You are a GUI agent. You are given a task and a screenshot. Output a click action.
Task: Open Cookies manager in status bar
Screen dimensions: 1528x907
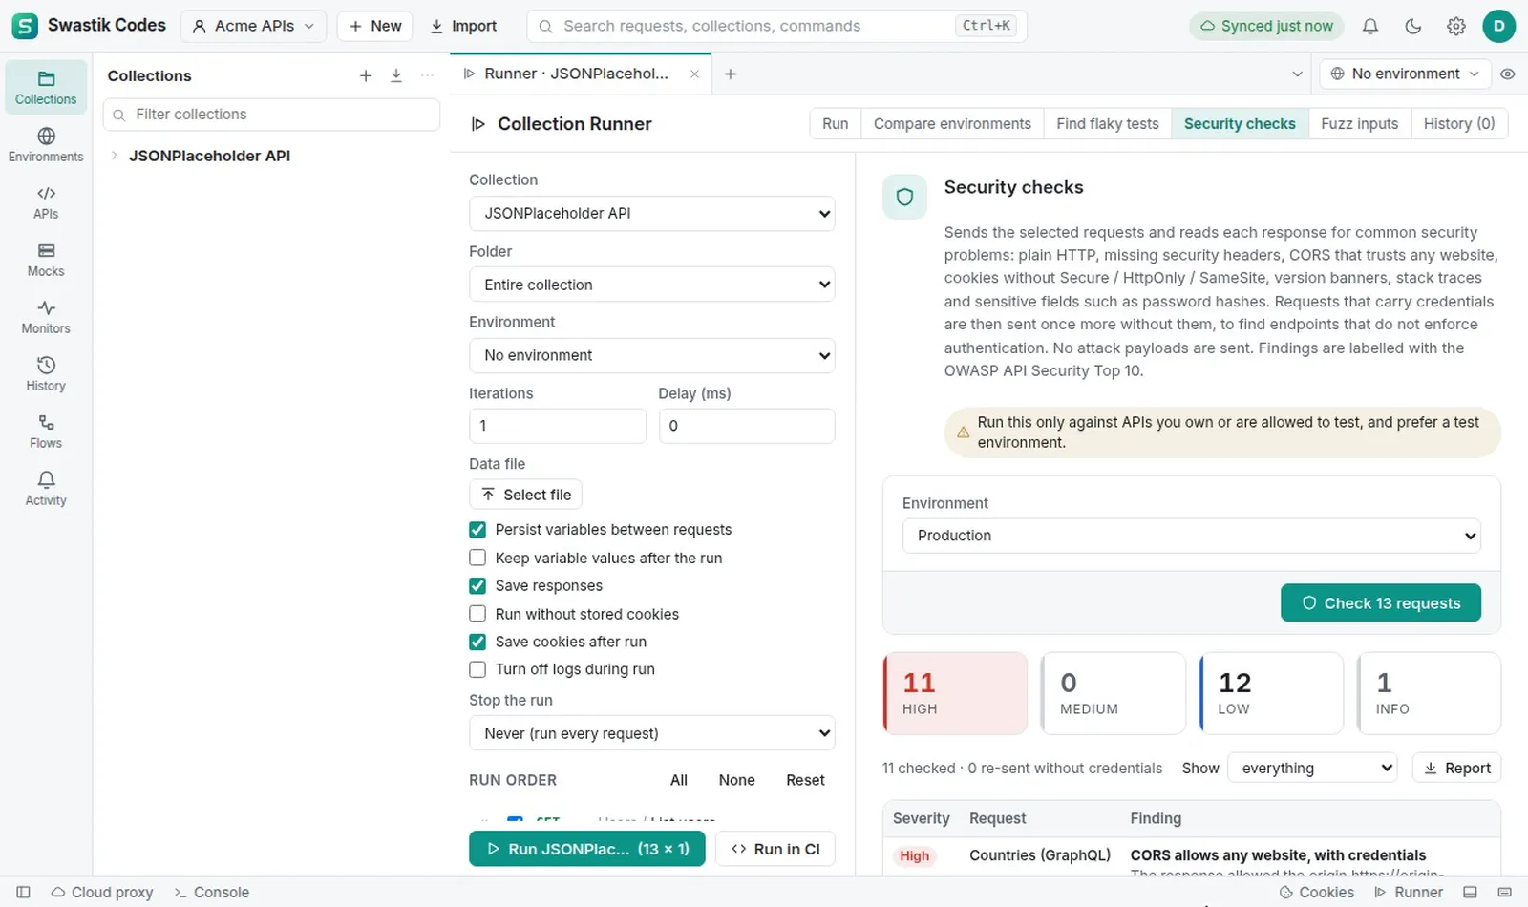tap(1317, 892)
